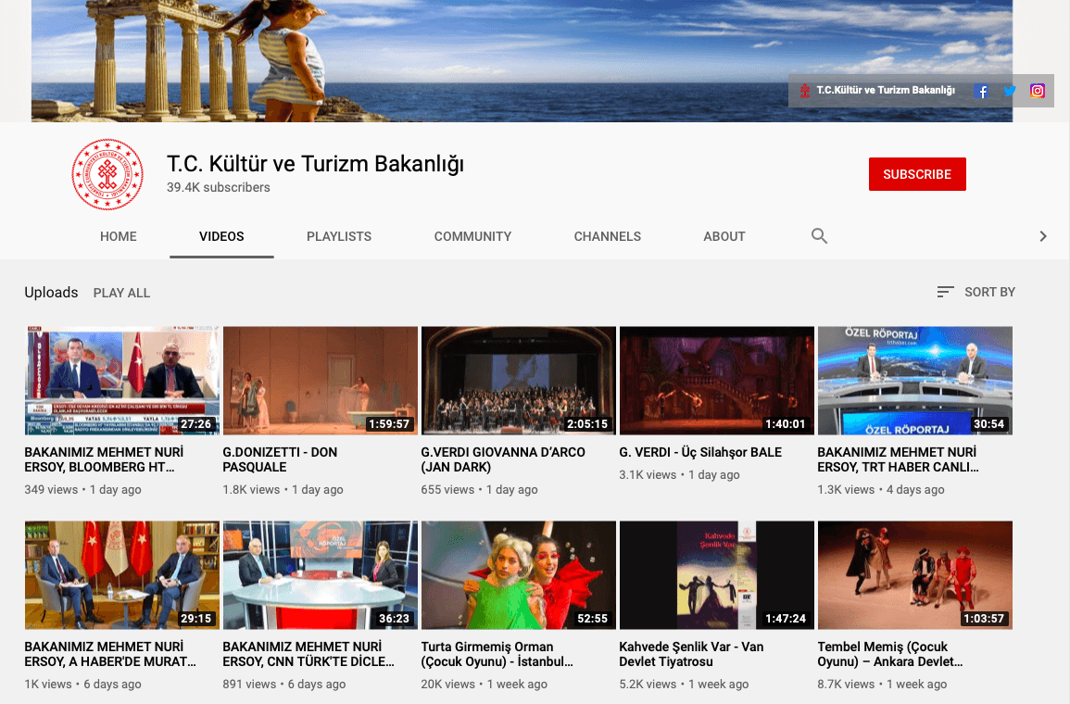Click the T.C. Kültür ve Turizm Bakanlığı avatar logo
The height and width of the screenshot is (704, 1070).
pyautogui.click(x=107, y=174)
